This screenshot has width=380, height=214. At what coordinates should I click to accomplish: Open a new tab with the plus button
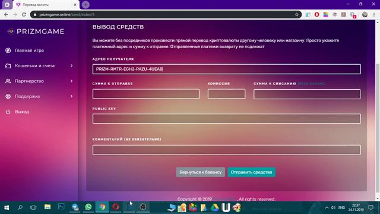tap(85, 5)
